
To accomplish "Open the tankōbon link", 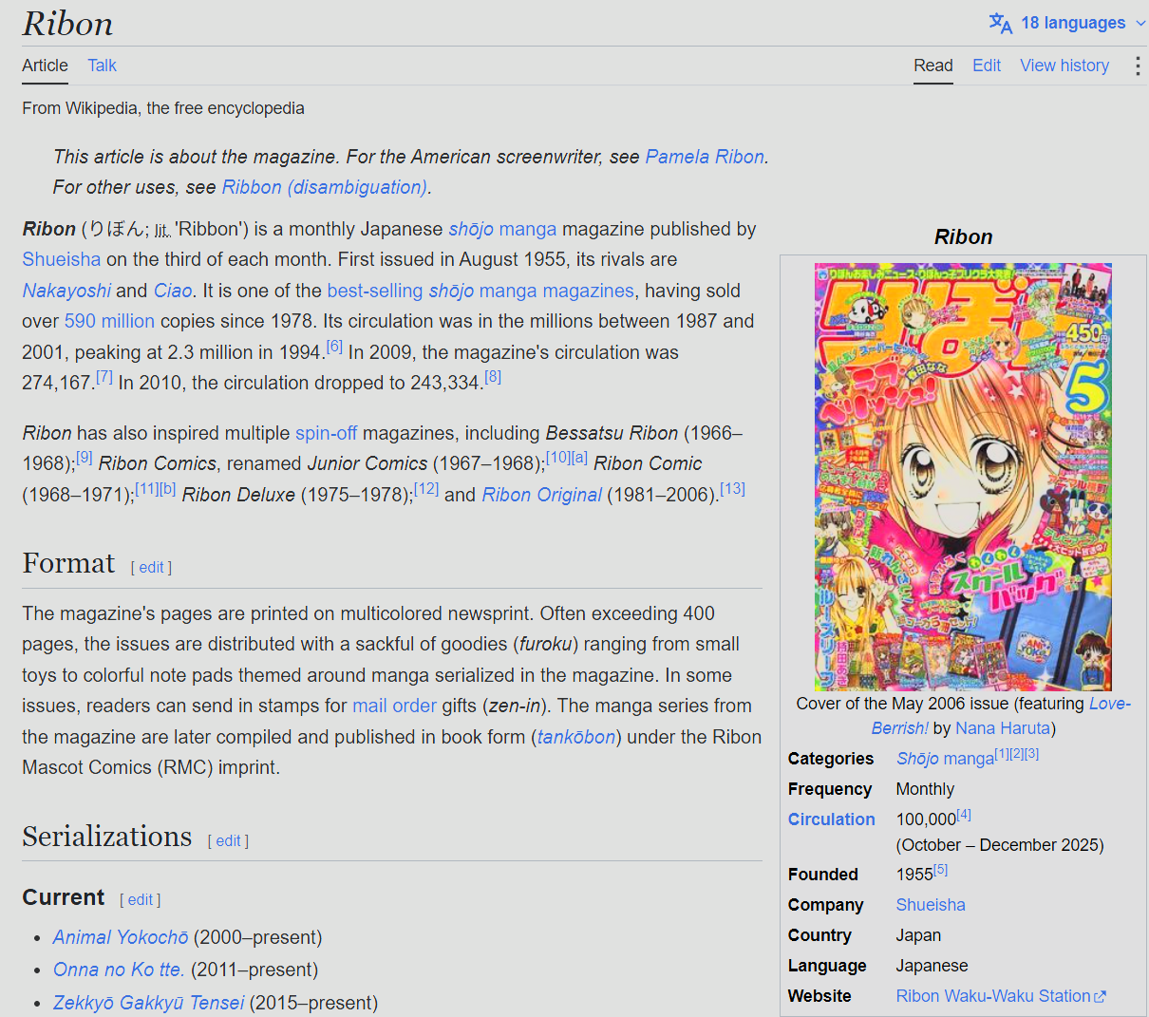I will [576, 737].
